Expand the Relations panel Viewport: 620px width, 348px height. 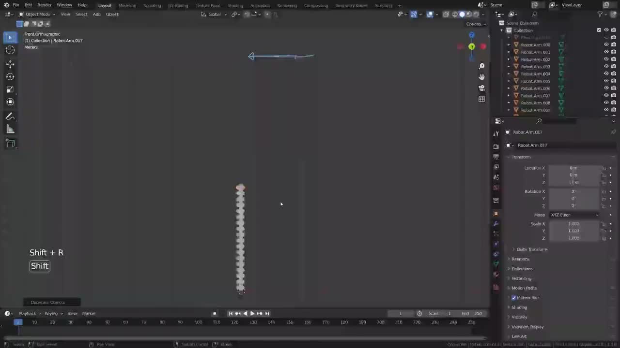521,259
